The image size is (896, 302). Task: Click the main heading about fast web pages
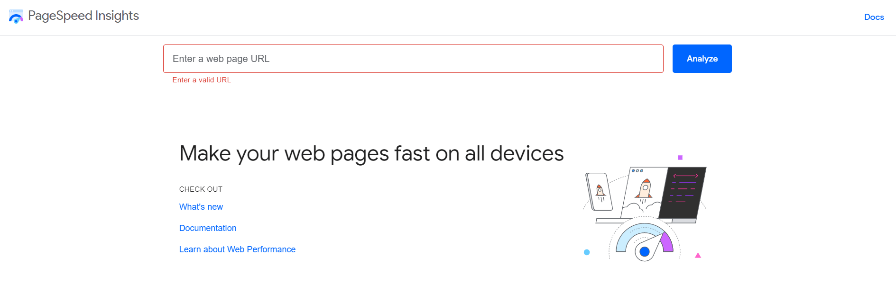click(371, 153)
